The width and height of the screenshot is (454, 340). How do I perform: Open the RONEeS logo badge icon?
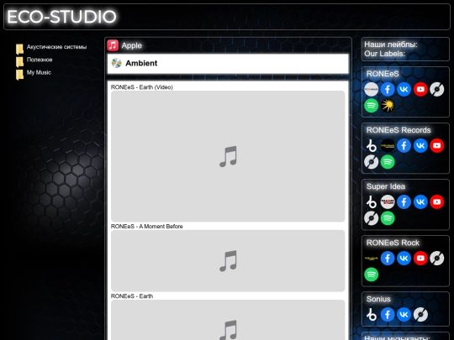(x=372, y=89)
